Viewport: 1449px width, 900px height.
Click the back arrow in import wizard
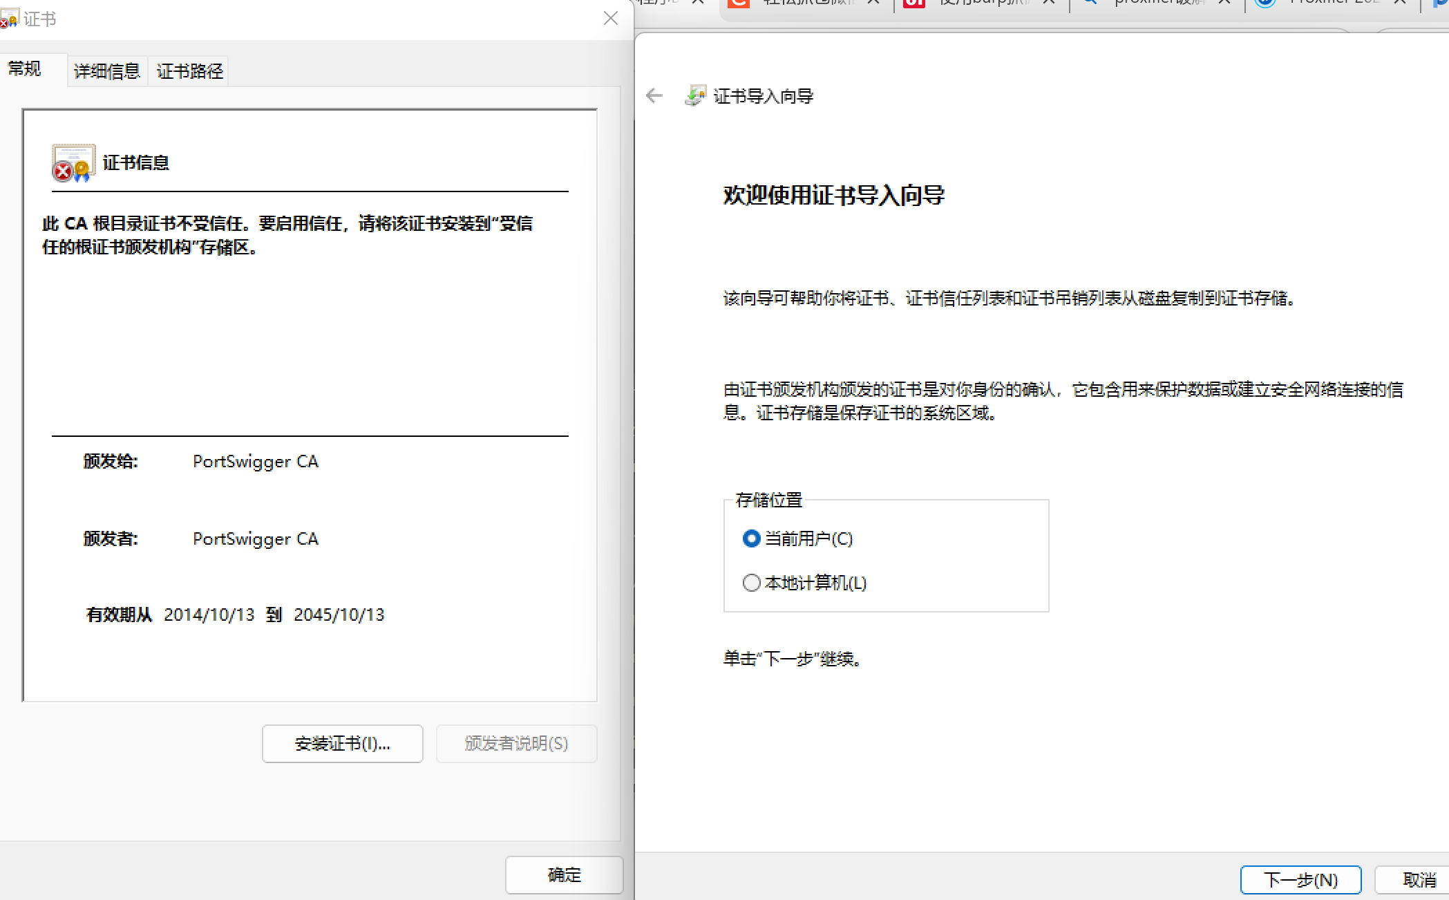point(654,95)
